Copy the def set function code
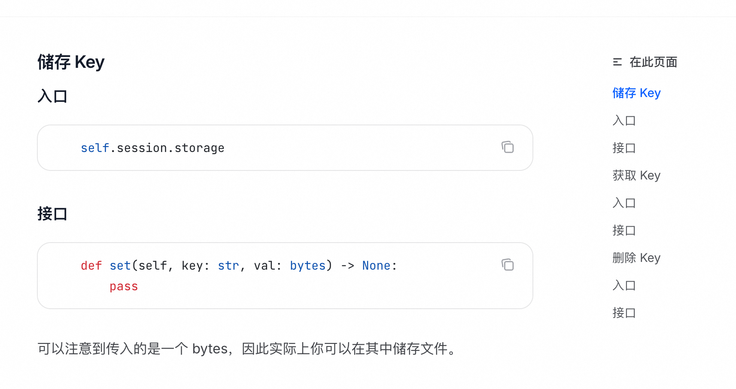This screenshot has height=389, width=736. (x=508, y=265)
